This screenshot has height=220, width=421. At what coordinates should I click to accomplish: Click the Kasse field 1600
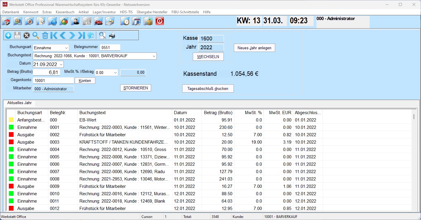[211, 39]
